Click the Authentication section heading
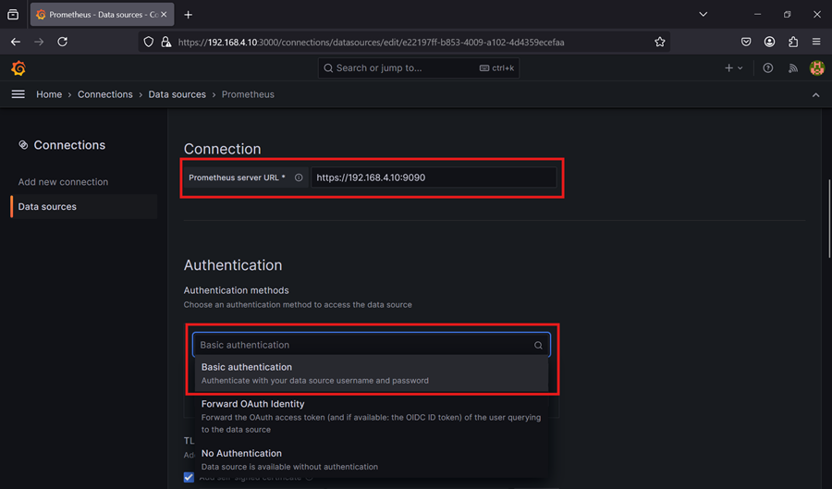Screen dimensions: 832x489 tap(233, 264)
